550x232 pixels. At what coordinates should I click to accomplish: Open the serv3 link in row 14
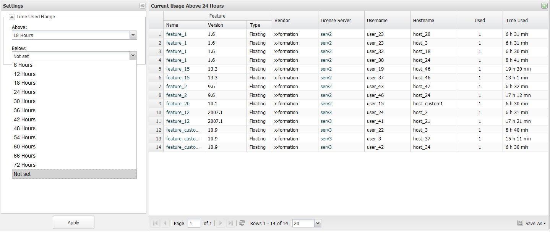[x=326, y=147]
